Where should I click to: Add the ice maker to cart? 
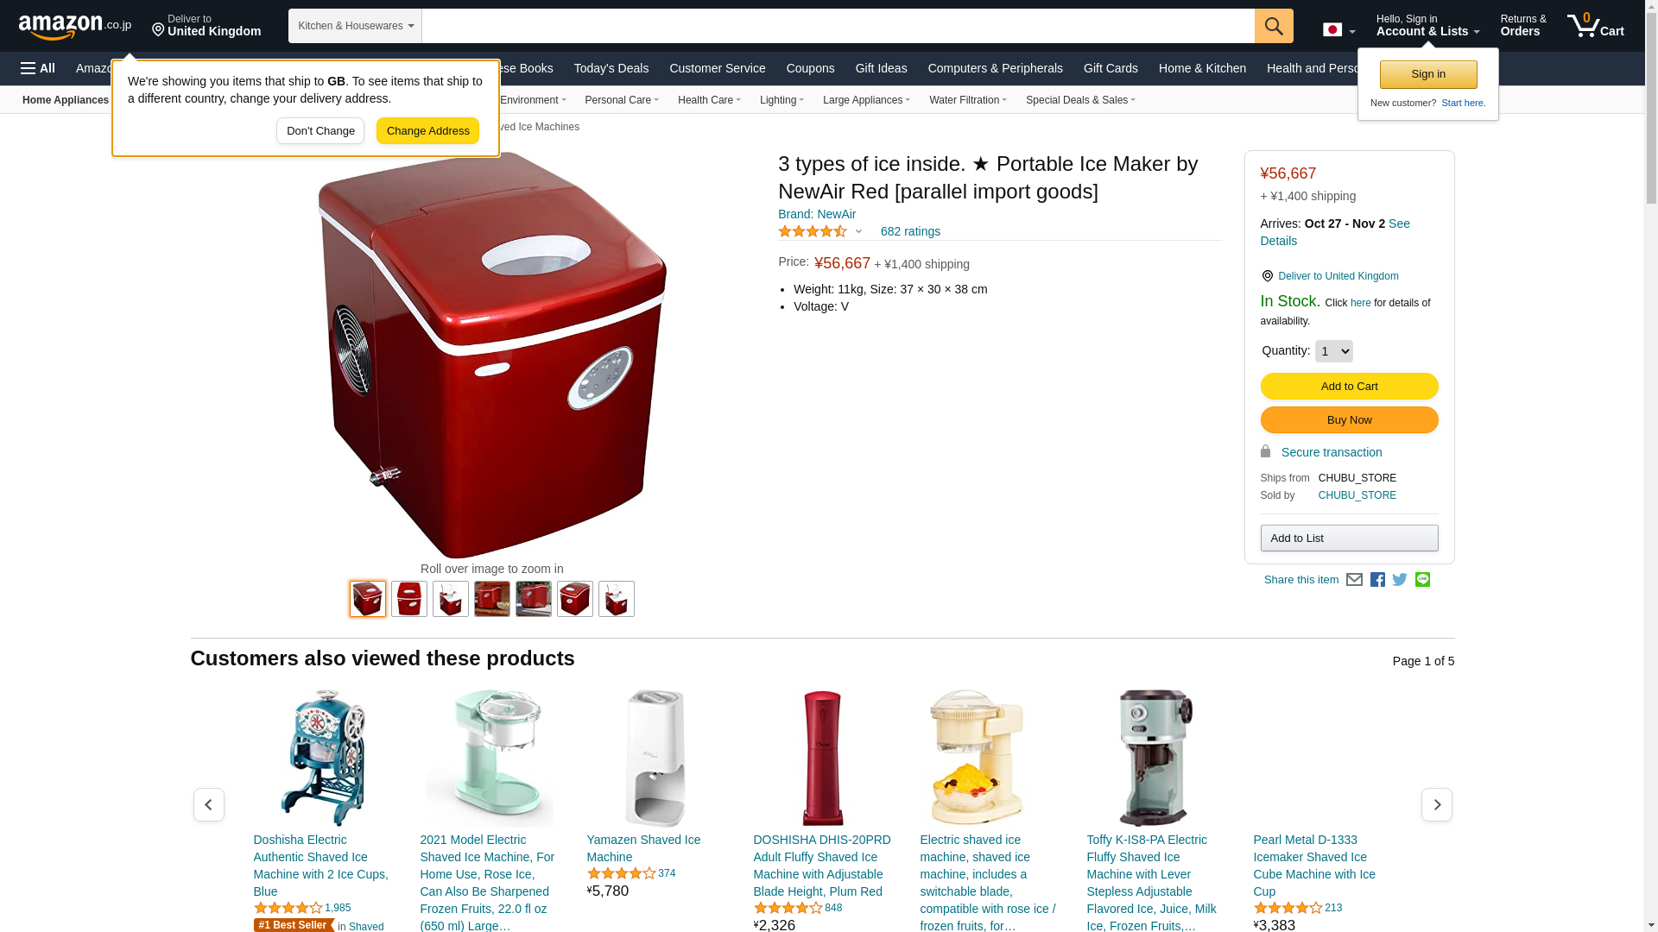pyautogui.click(x=1349, y=387)
